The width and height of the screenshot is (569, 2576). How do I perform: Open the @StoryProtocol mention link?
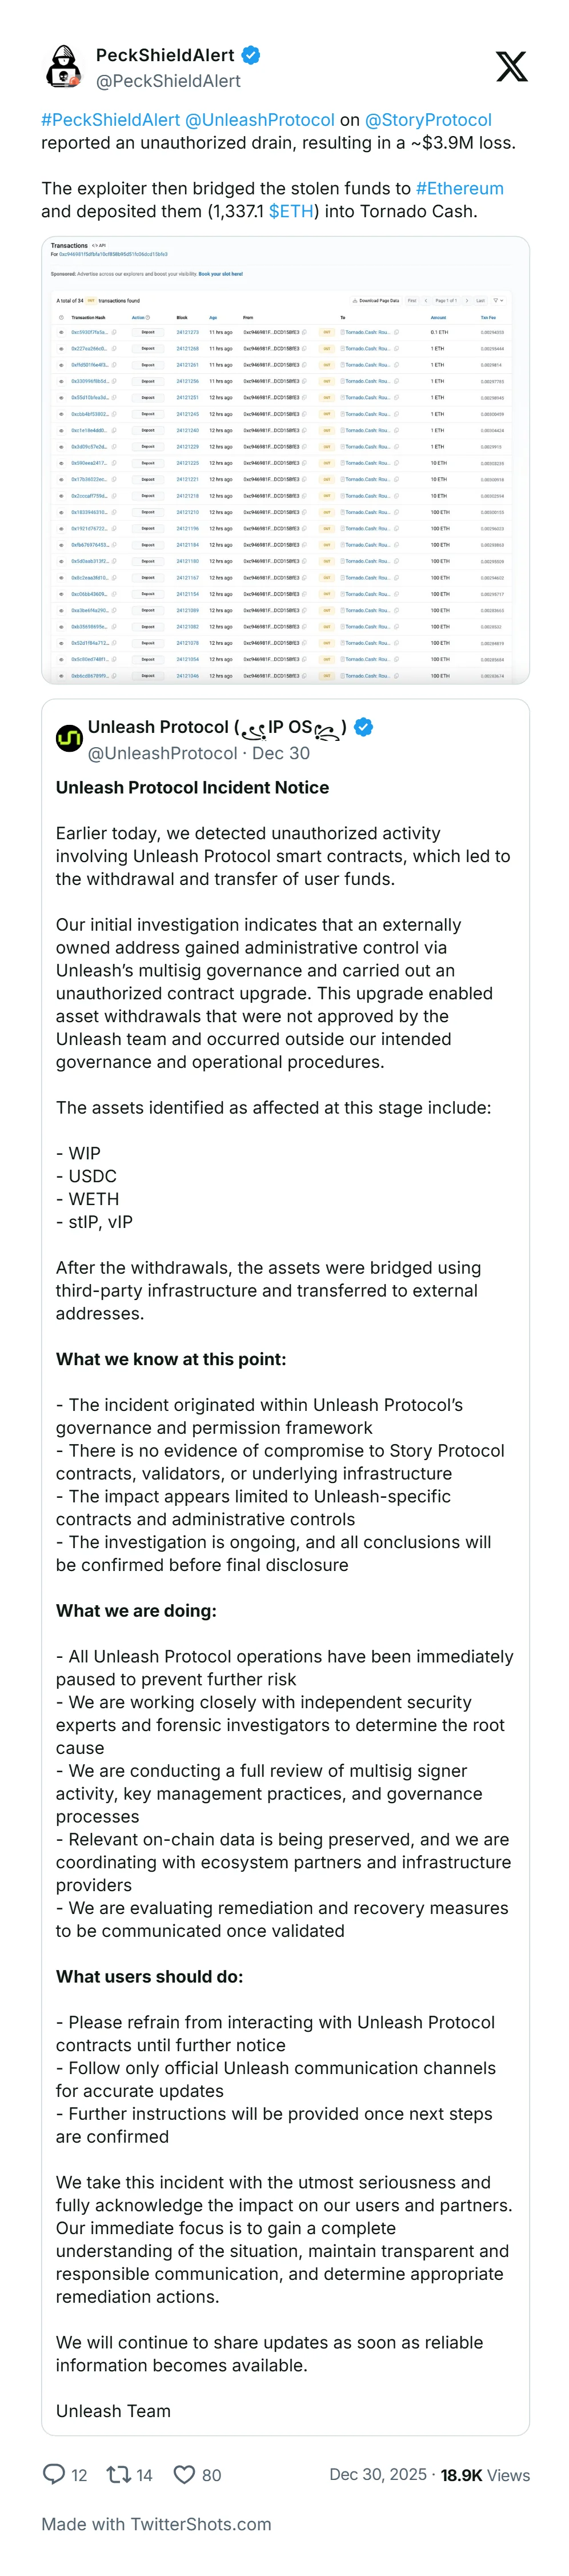pos(428,120)
